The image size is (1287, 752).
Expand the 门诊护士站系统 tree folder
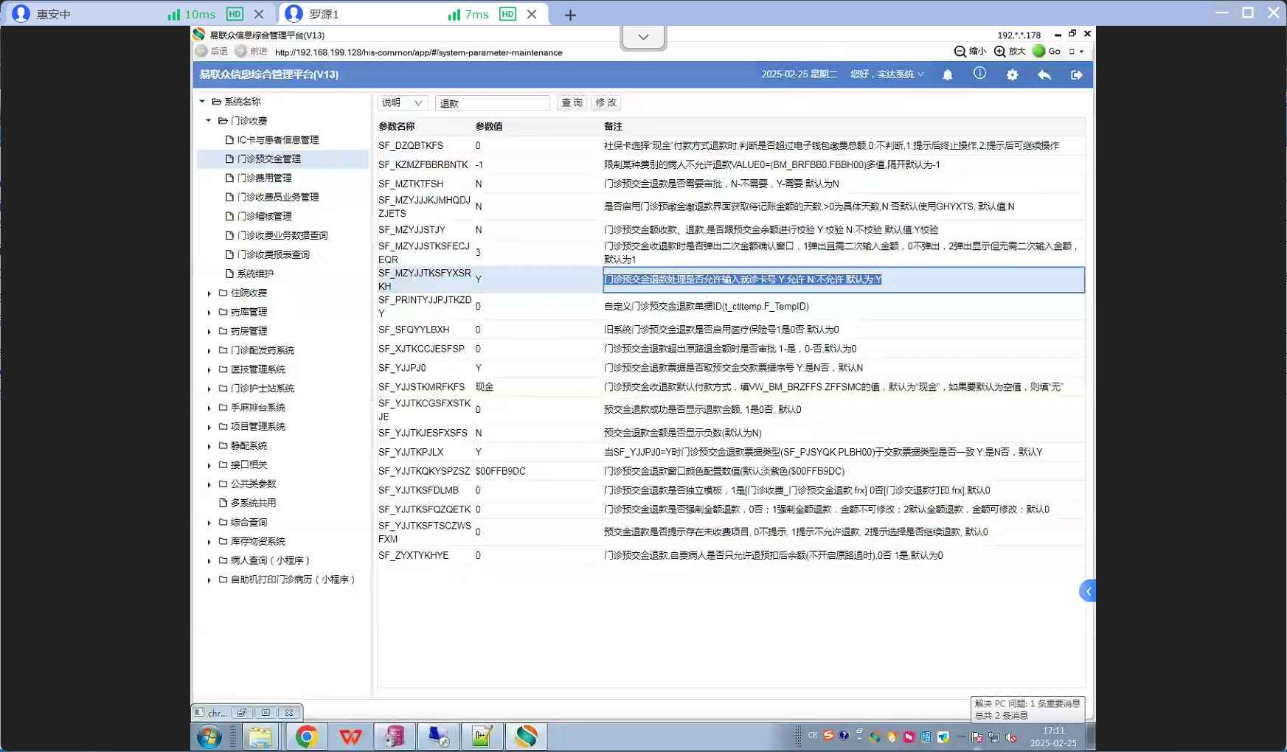tap(209, 389)
